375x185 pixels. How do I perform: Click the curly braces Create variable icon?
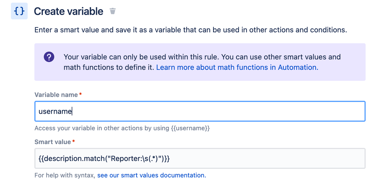19,11
